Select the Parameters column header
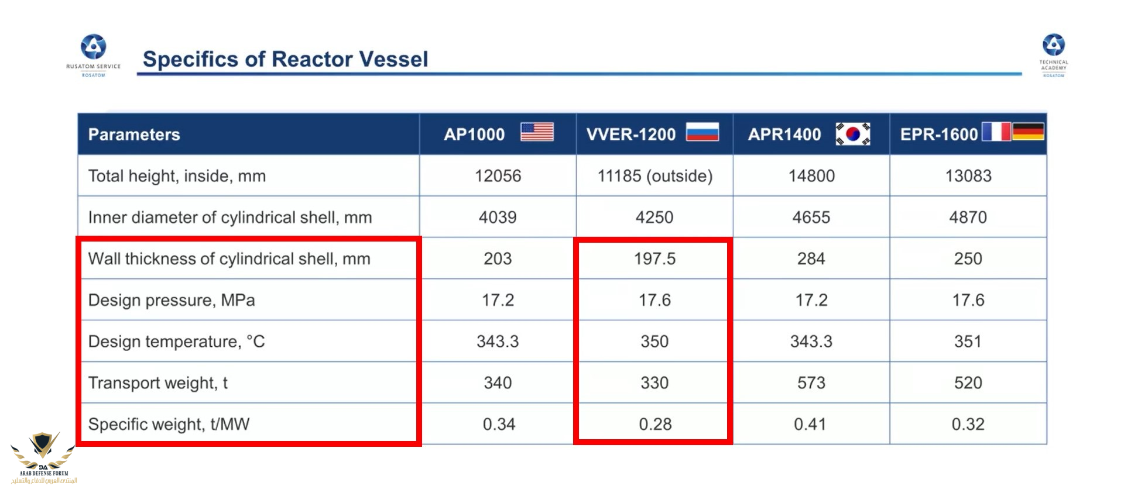Image resolution: width=1124 pixels, height=486 pixels. 134,135
